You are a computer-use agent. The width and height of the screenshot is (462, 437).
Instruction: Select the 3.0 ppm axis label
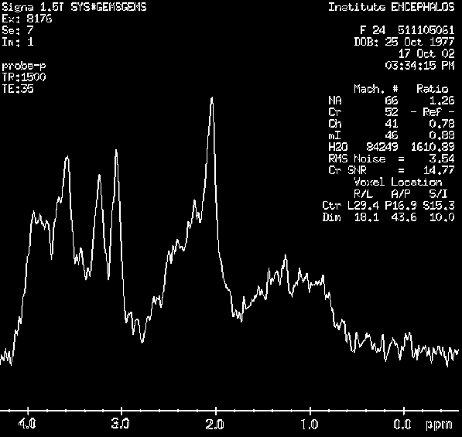(x=121, y=424)
